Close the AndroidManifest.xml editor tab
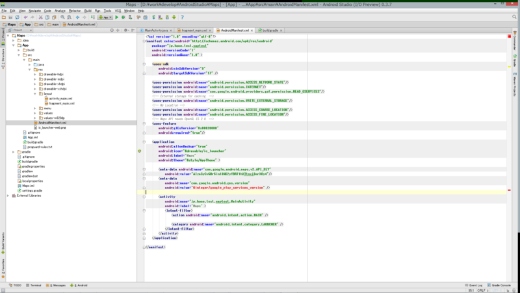The height and width of the screenshot is (293, 520). click(252, 31)
